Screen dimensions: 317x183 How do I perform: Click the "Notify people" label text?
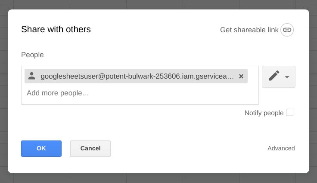point(264,113)
